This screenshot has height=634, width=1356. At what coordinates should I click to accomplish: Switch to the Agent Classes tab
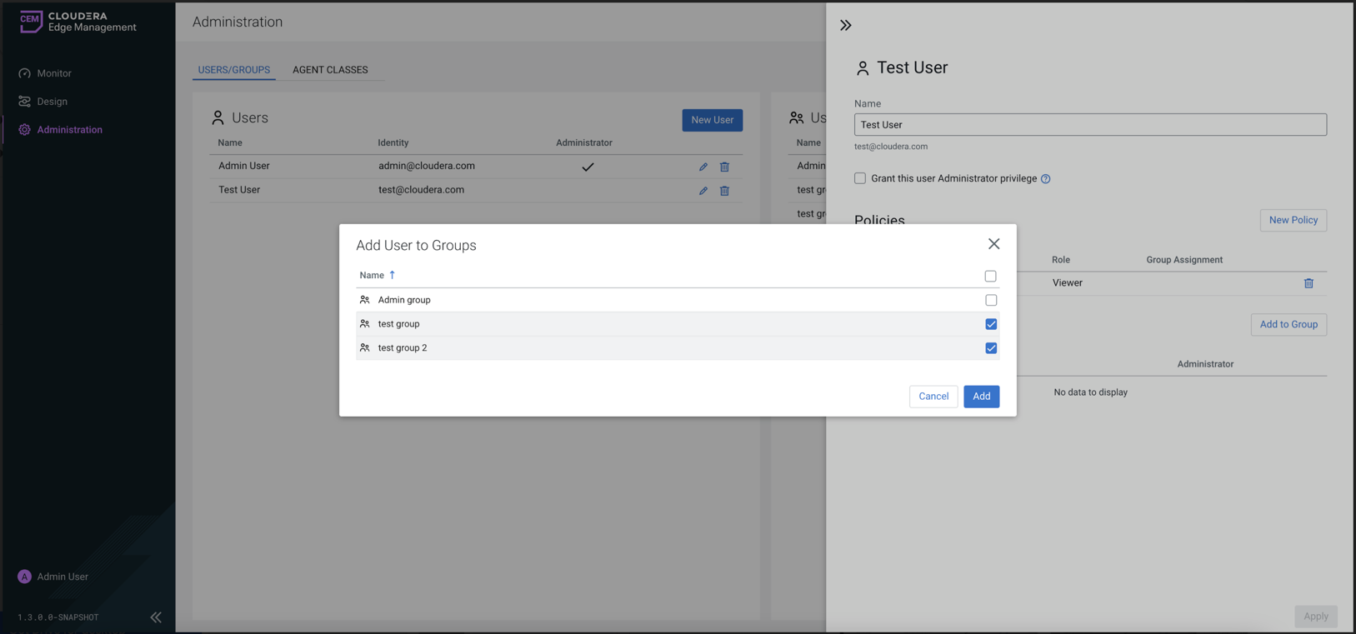[x=330, y=70]
